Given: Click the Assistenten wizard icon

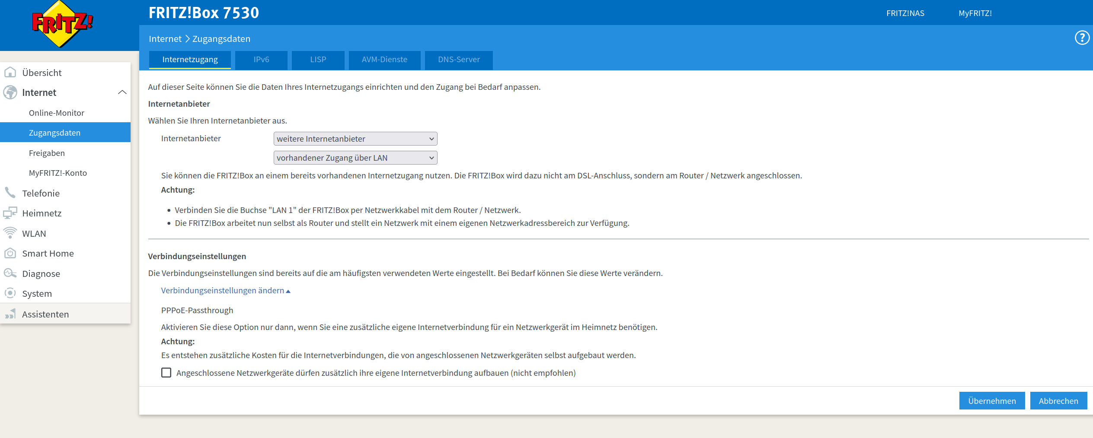Looking at the screenshot, I should tap(10, 314).
